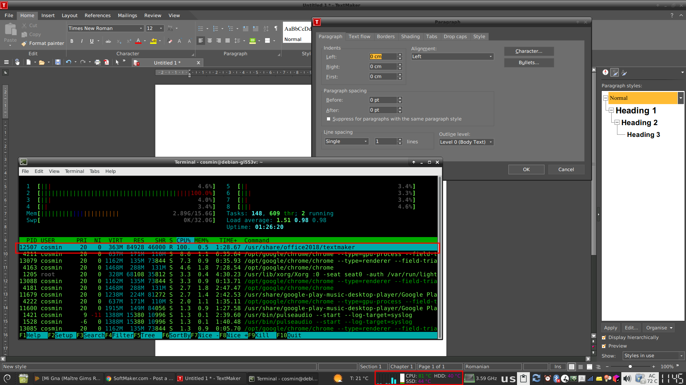Open the Line spacing Single dropdown
This screenshot has height=385, width=686.
(346, 142)
